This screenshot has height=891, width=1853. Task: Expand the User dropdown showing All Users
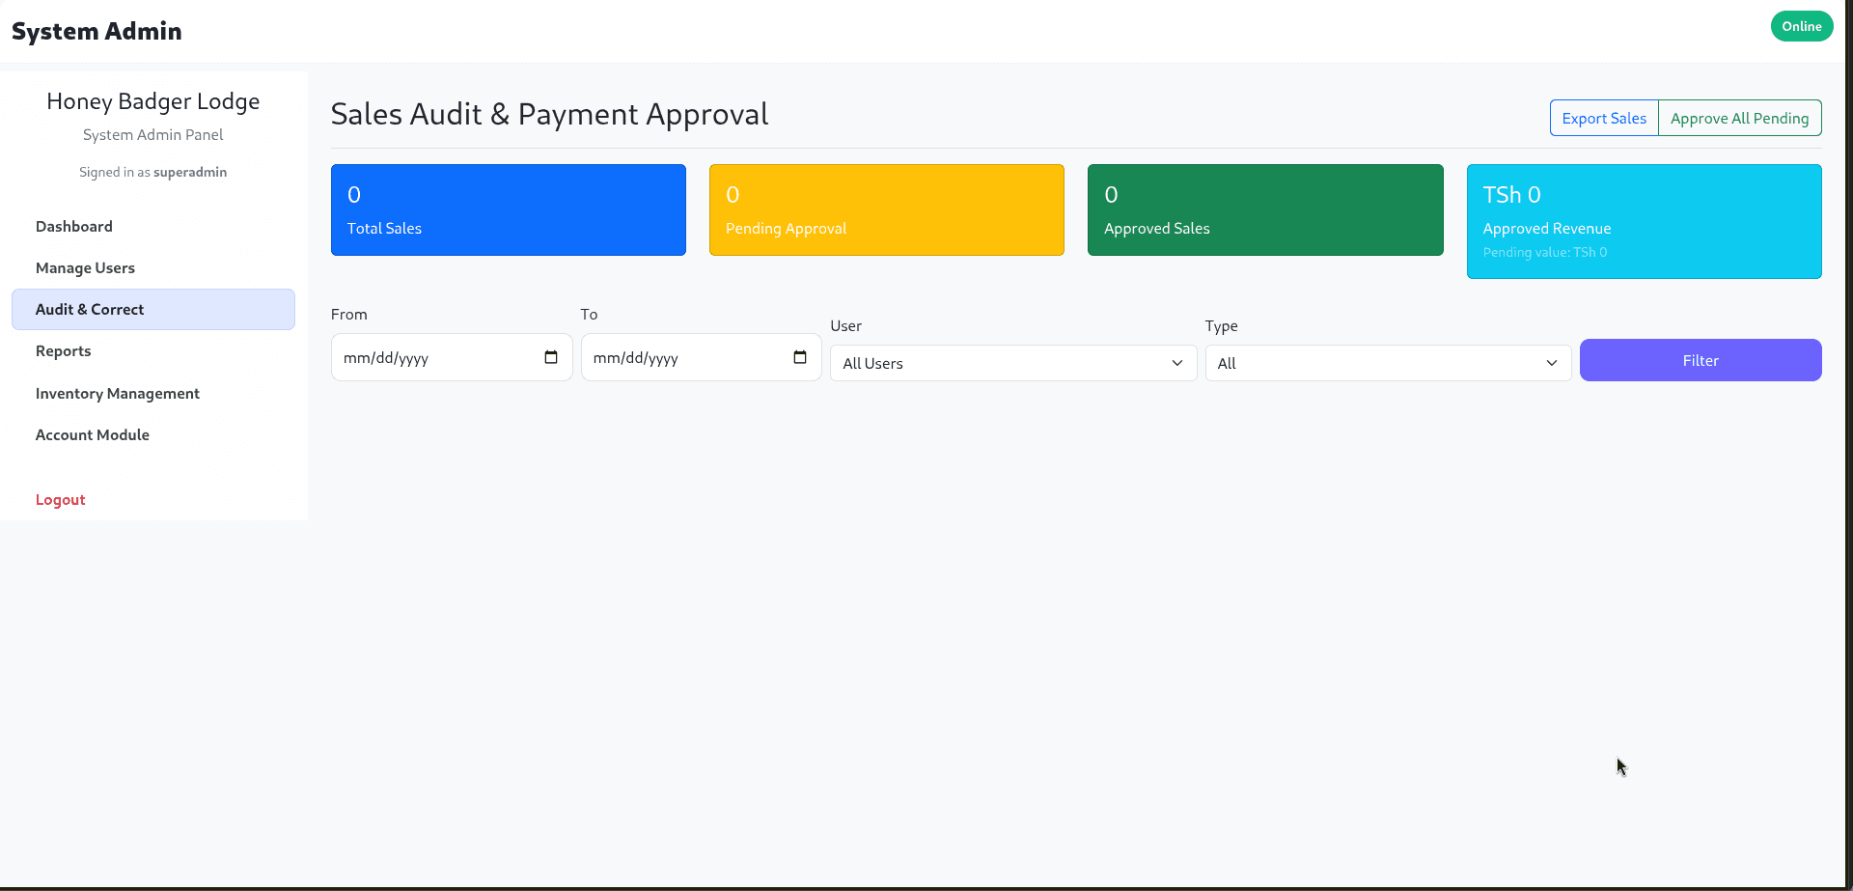(1012, 363)
